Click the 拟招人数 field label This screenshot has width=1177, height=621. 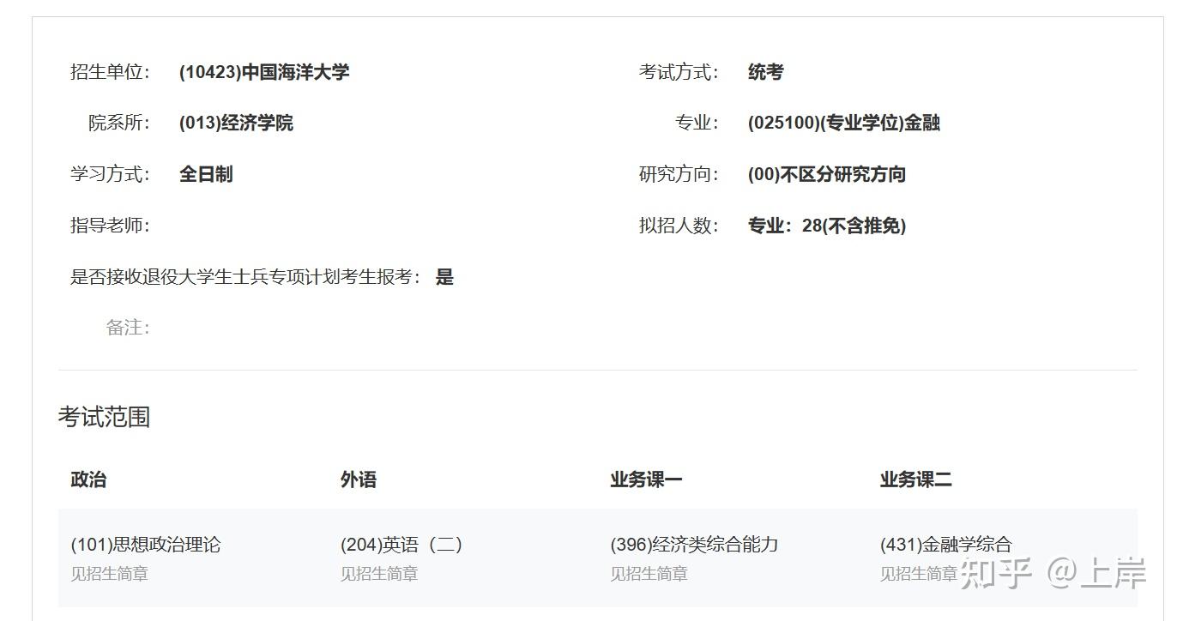point(679,226)
